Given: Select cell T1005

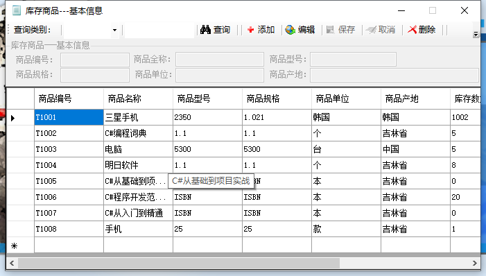Looking at the screenshot, I should tap(69, 181).
